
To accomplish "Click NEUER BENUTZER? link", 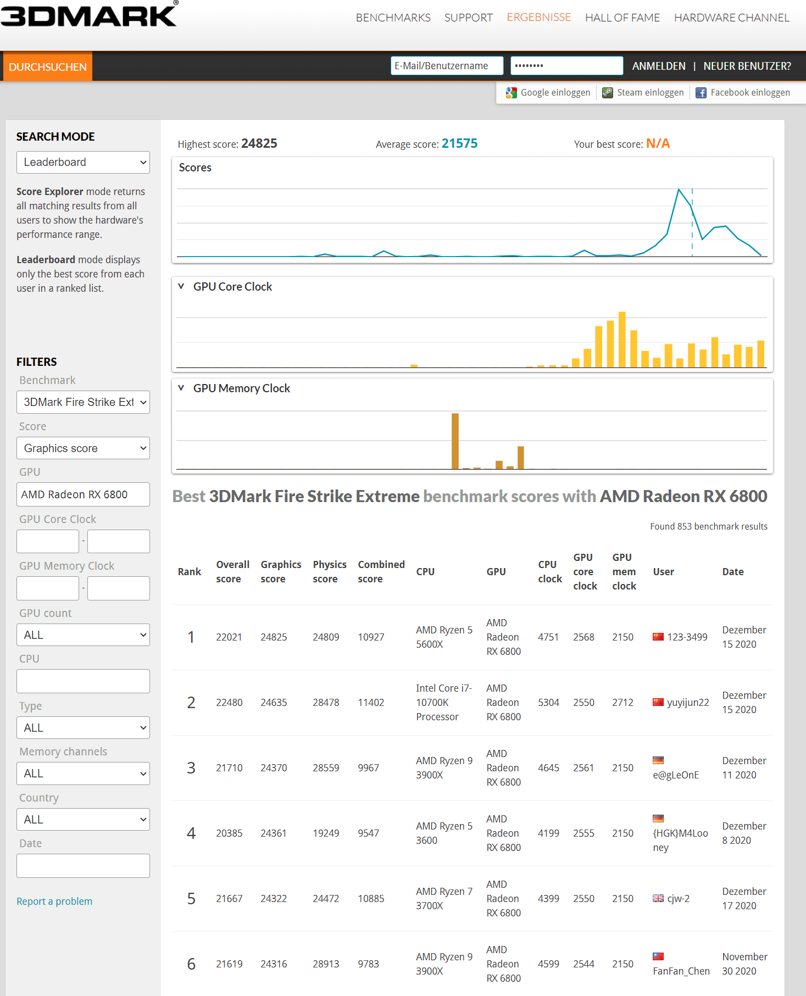I will tap(747, 66).
